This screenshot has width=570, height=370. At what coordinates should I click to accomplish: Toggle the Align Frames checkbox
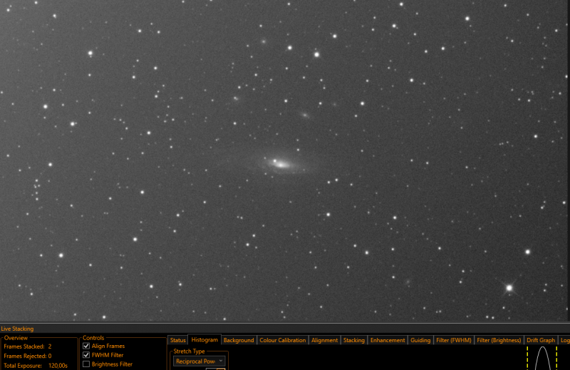[86, 346]
